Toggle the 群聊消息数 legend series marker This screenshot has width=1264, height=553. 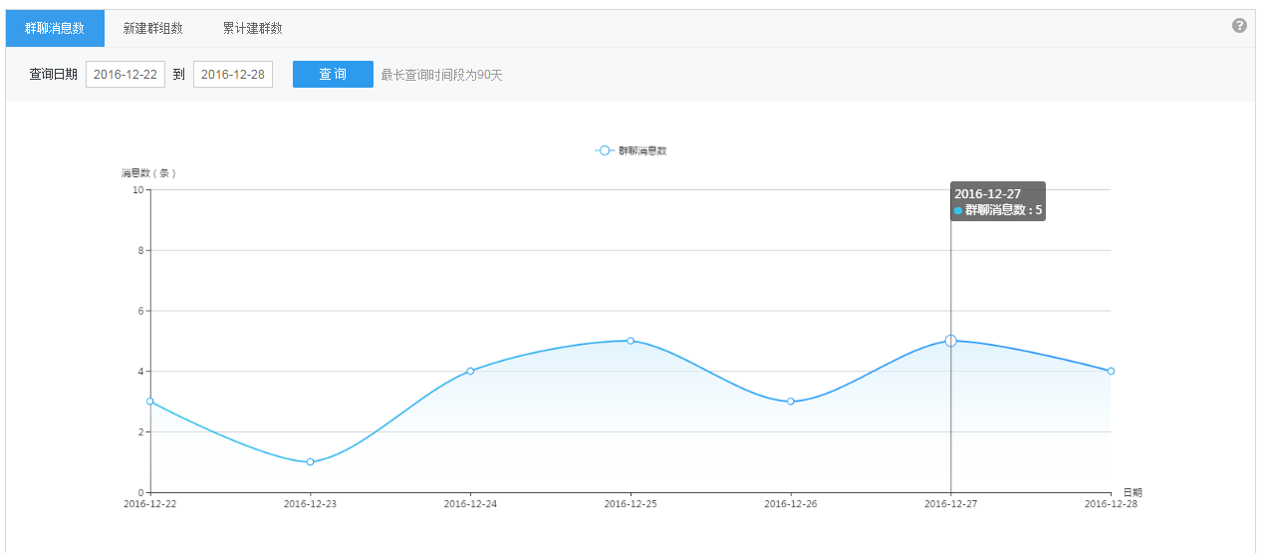pos(605,150)
